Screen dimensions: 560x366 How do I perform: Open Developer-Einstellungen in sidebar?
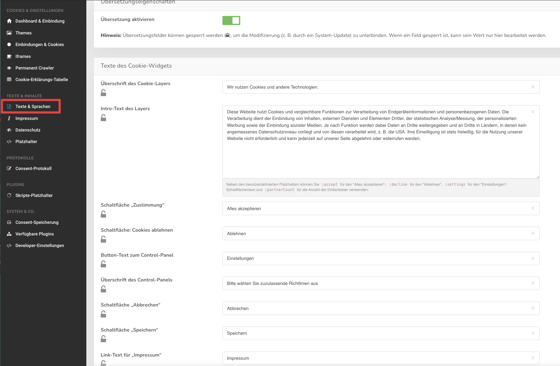[39, 245]
